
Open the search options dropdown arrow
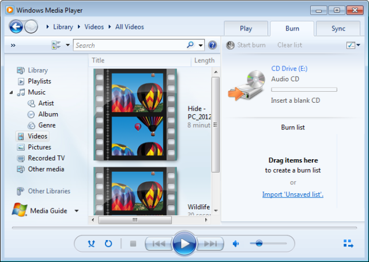click(201, 45)
